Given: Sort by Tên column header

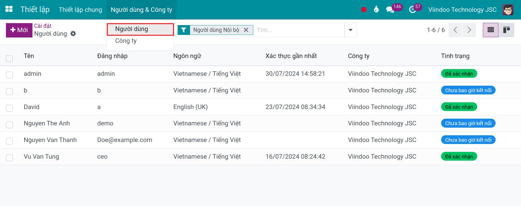Looking at the screenshot, I should 29,56.
